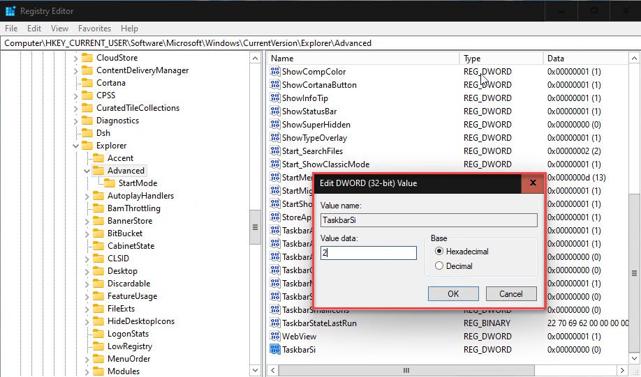Expand the CloudStore tree node
The height and width of the screenshot is (377, 641).
(75, 58)
